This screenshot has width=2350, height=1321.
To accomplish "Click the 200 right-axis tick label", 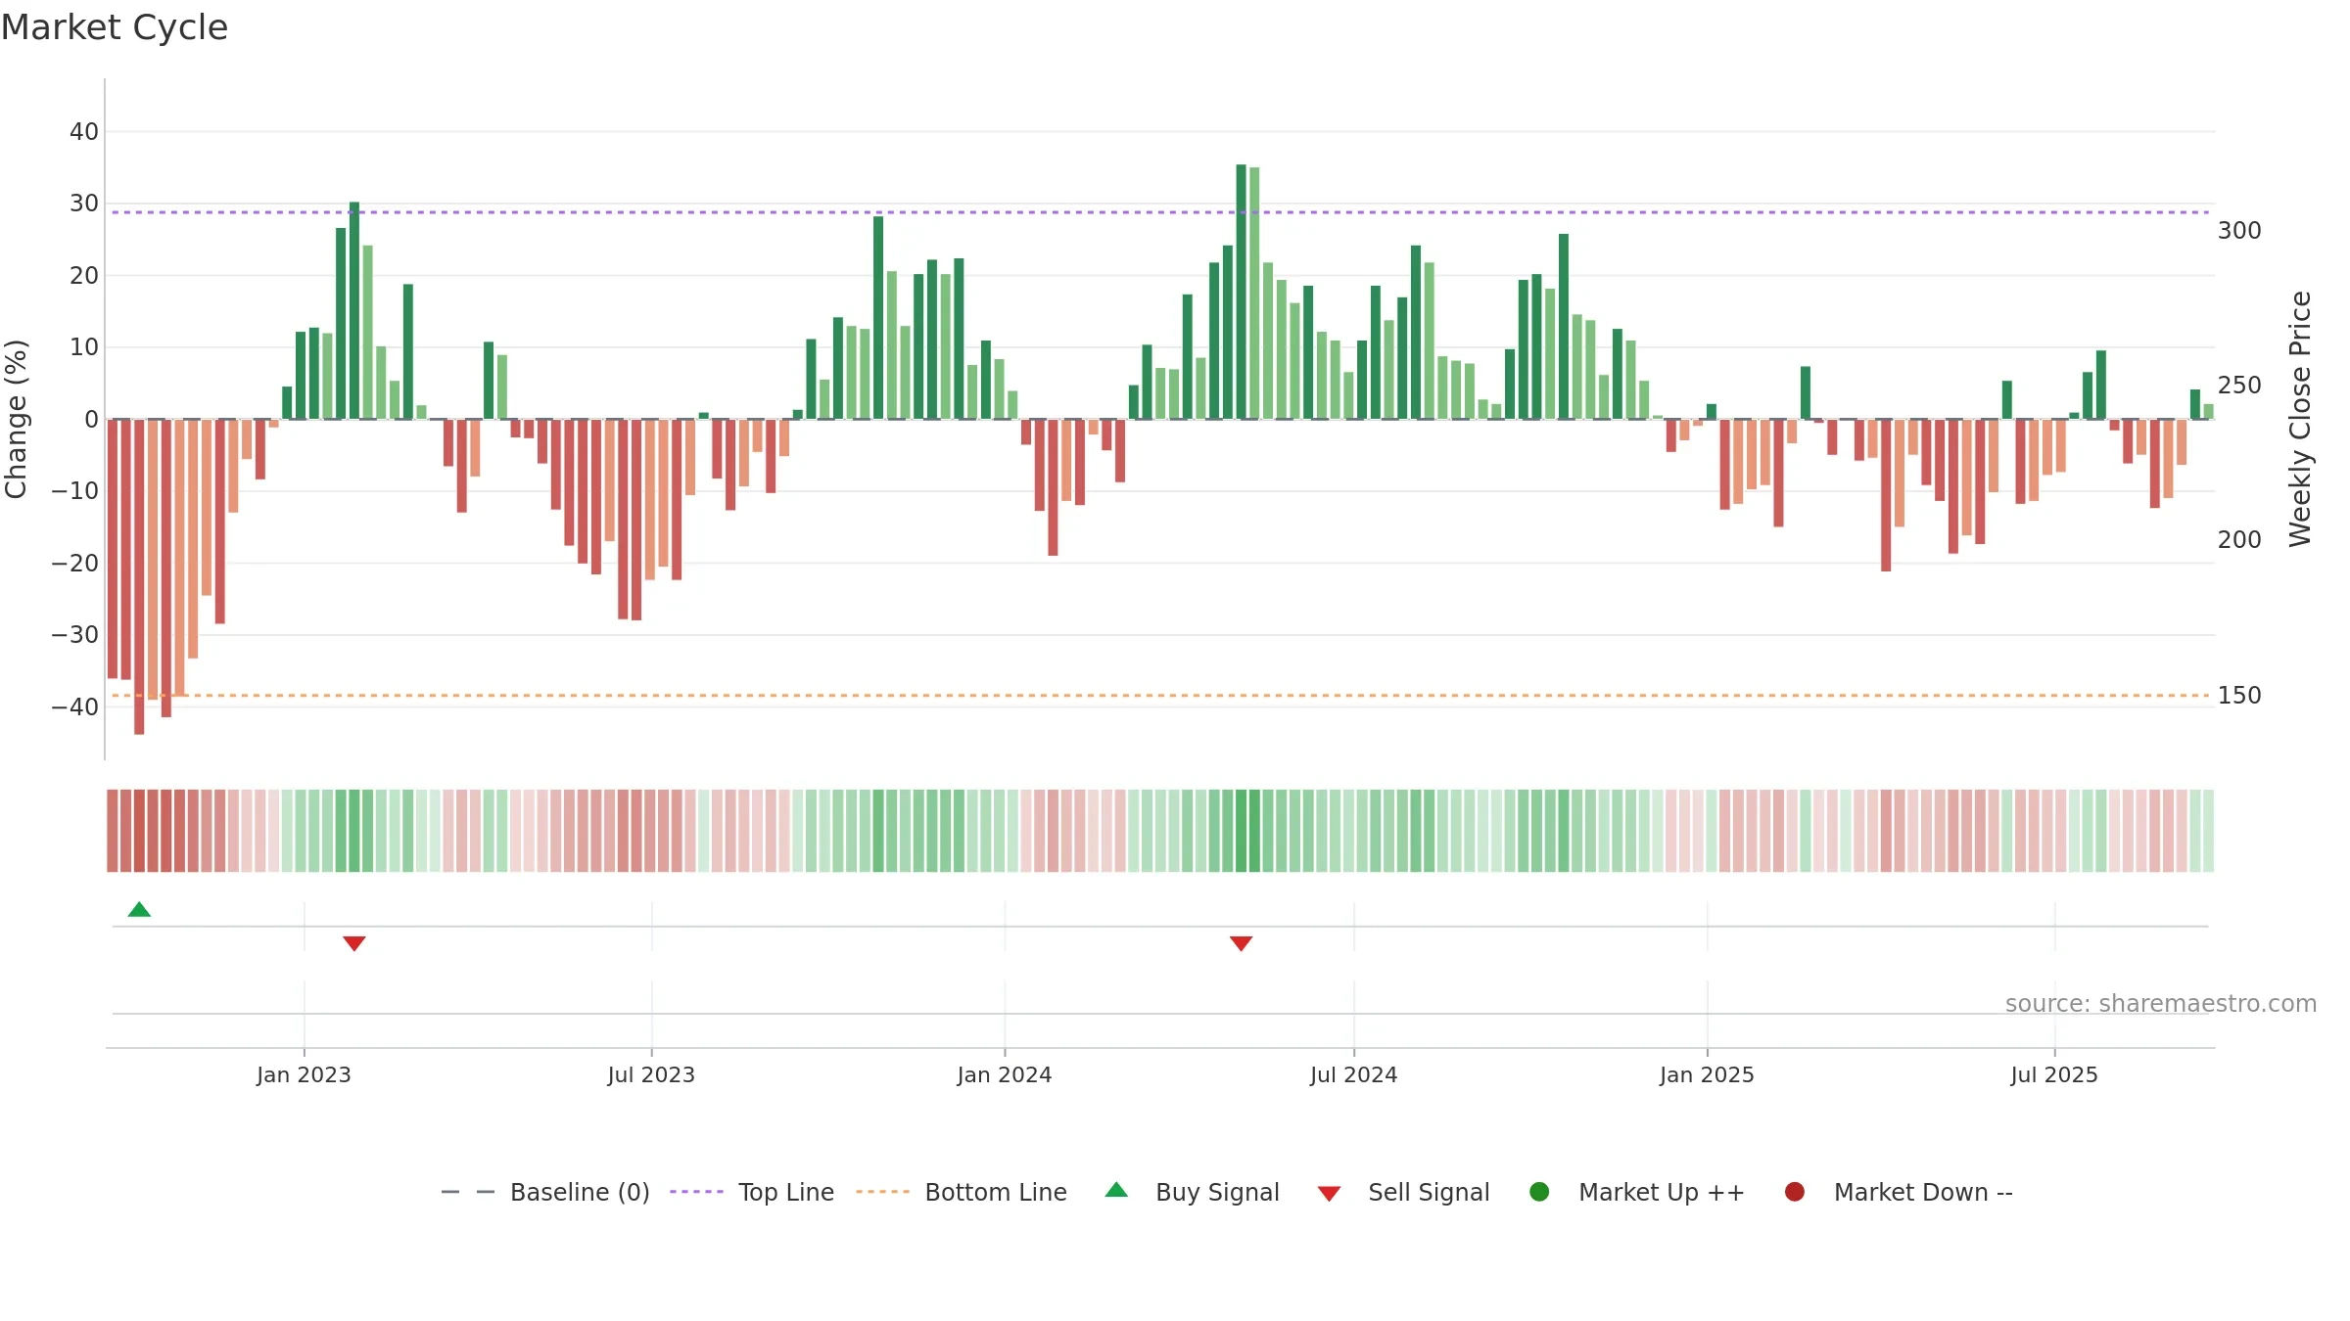I will click(2239, 539).
